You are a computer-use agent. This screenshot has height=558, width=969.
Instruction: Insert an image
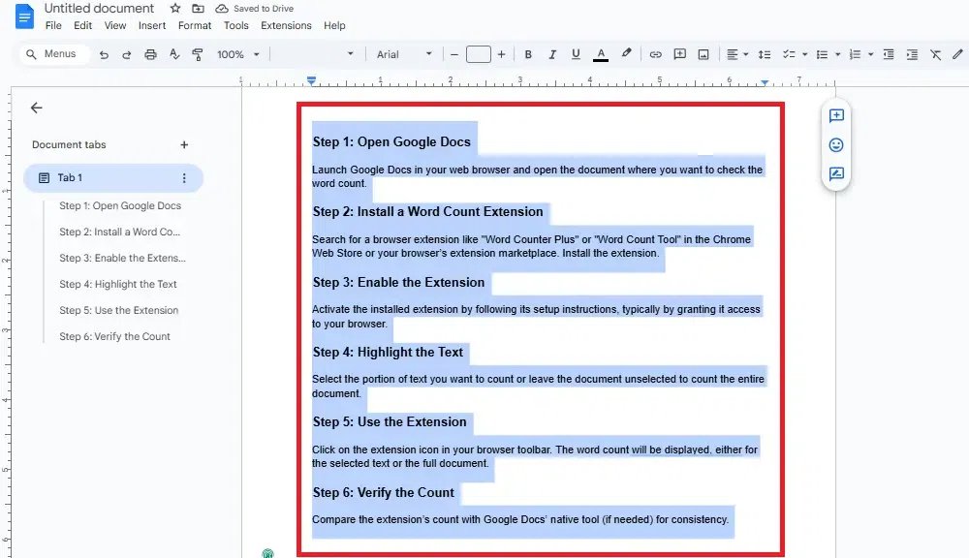pyautogui.click(x=703, y=54)
